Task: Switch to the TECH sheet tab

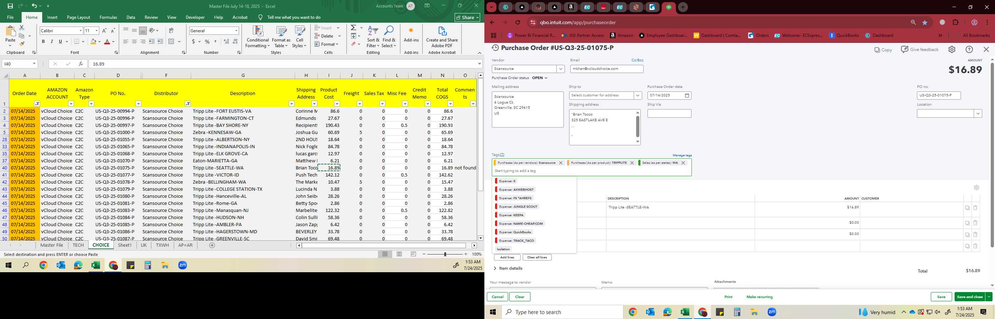Action: [78, 245]
